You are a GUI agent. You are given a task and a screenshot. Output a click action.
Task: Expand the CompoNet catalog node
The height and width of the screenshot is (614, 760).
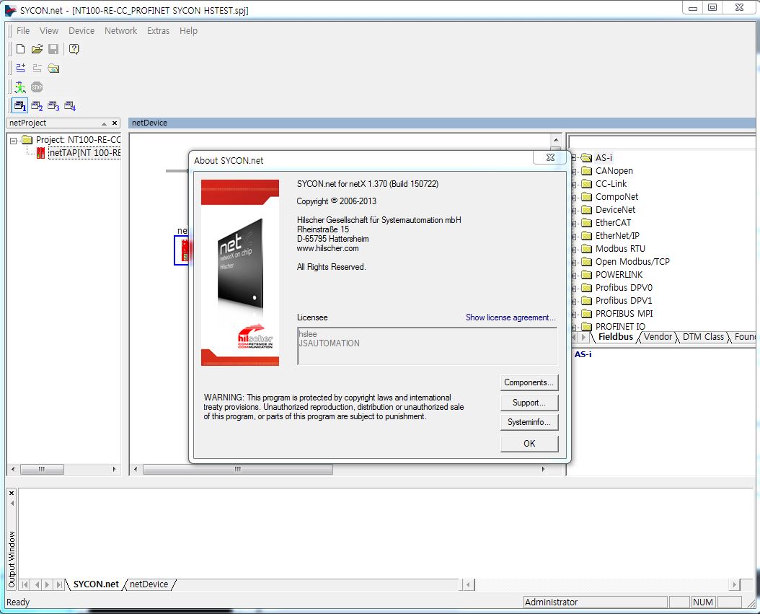coord(574,198)
